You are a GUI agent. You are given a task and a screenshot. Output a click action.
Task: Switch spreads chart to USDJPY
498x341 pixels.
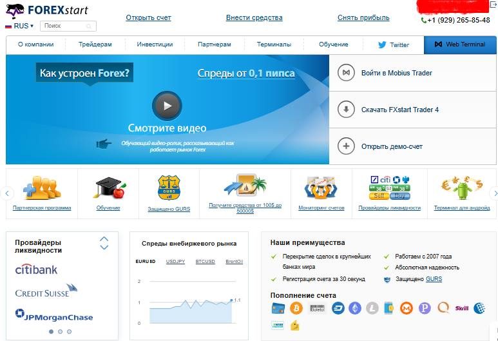click(x=175, y=262)
